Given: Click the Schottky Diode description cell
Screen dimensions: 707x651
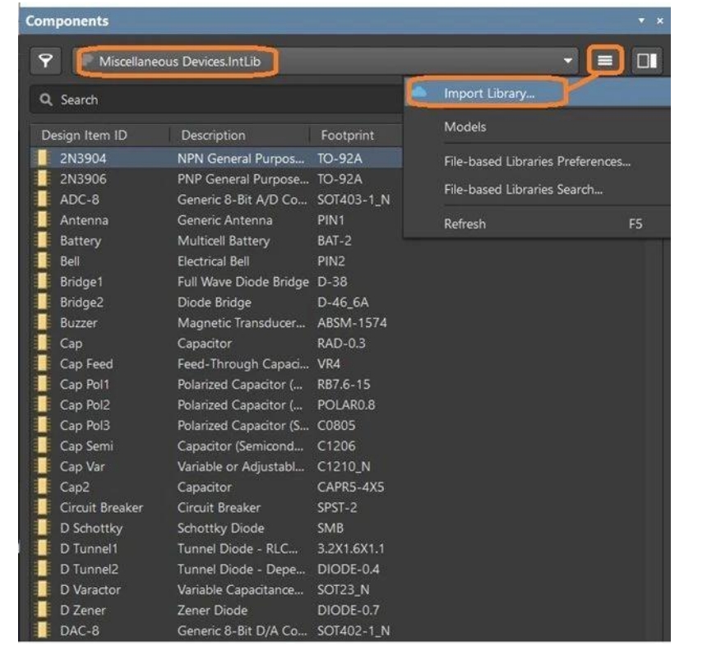Looking at the screenshot, I should click(220, 528).
